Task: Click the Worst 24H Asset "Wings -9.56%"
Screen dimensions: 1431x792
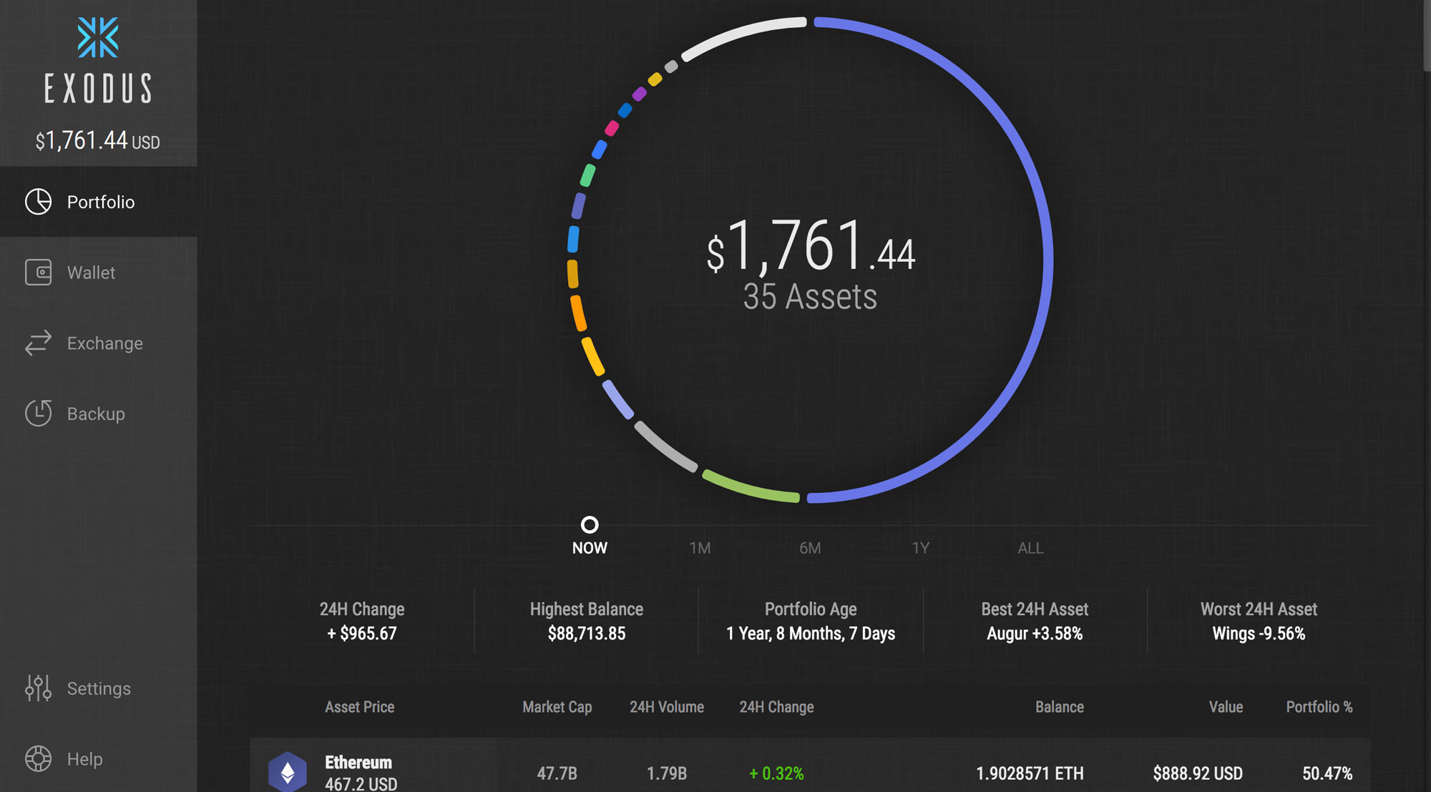Action: coord(1259,633)
